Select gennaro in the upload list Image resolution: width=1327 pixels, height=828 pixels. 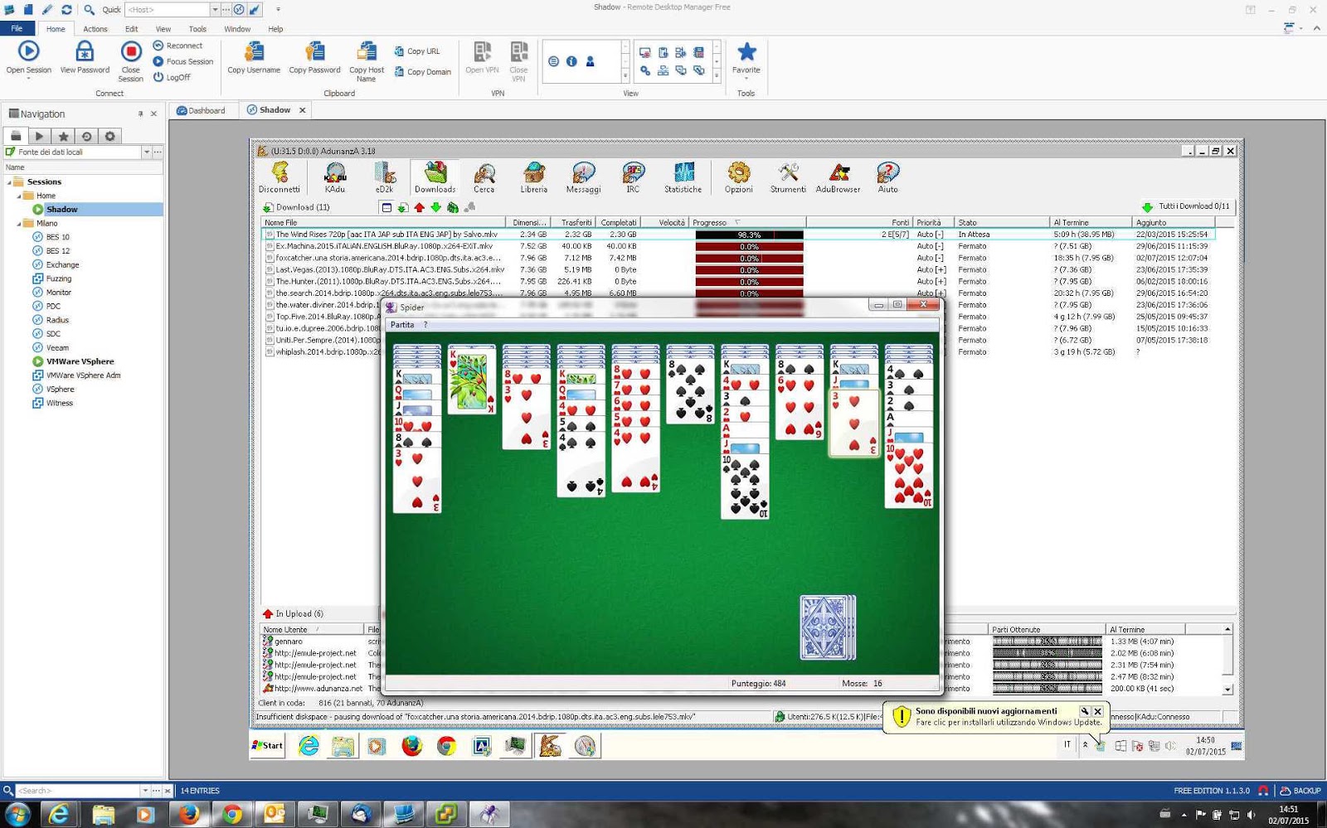point(289,642)
